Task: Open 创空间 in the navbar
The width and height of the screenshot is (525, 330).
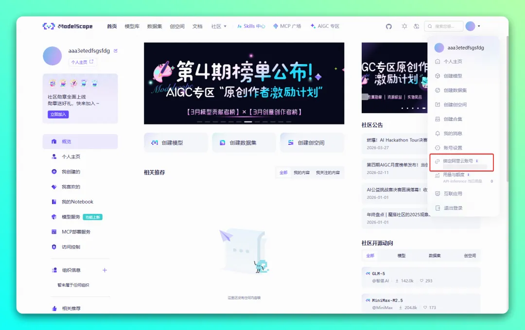Action: tap(177, 26)
